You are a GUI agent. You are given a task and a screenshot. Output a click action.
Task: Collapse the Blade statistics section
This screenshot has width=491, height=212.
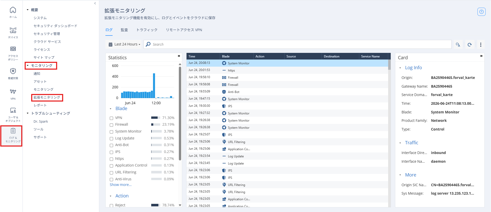pos(111,109)
